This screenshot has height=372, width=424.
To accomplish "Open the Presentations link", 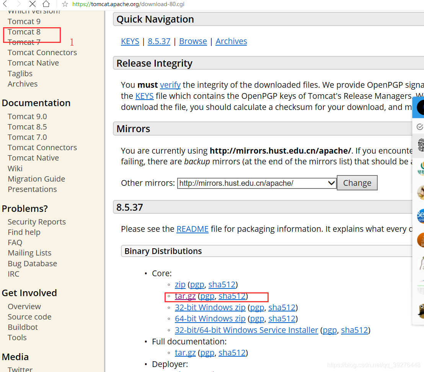I will [32, 189].
